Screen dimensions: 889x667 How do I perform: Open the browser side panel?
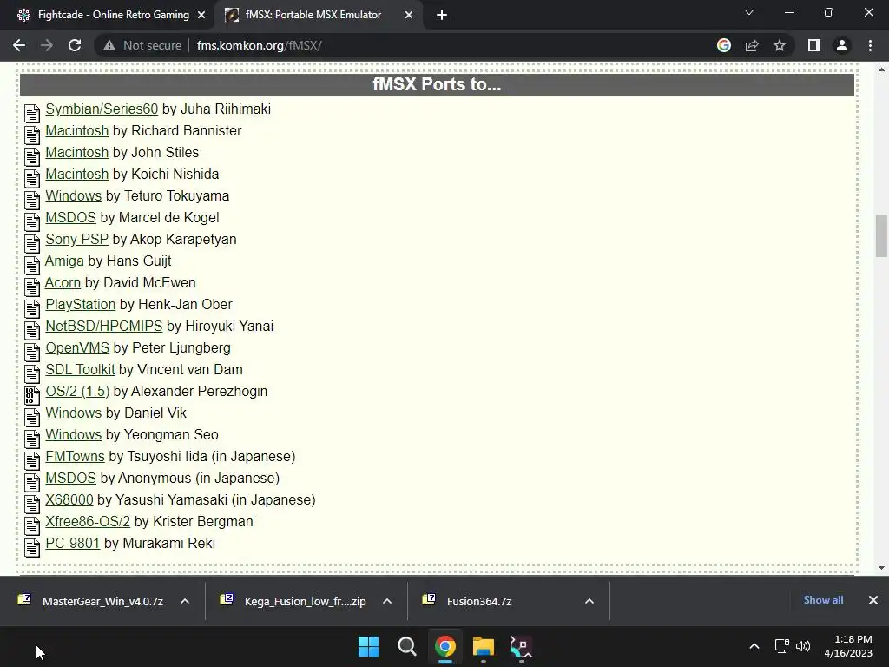coord(814,45)
